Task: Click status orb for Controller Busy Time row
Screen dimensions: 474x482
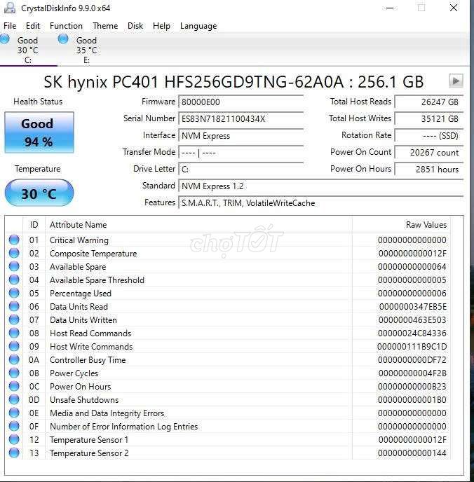Action: [x=14, y=359]
